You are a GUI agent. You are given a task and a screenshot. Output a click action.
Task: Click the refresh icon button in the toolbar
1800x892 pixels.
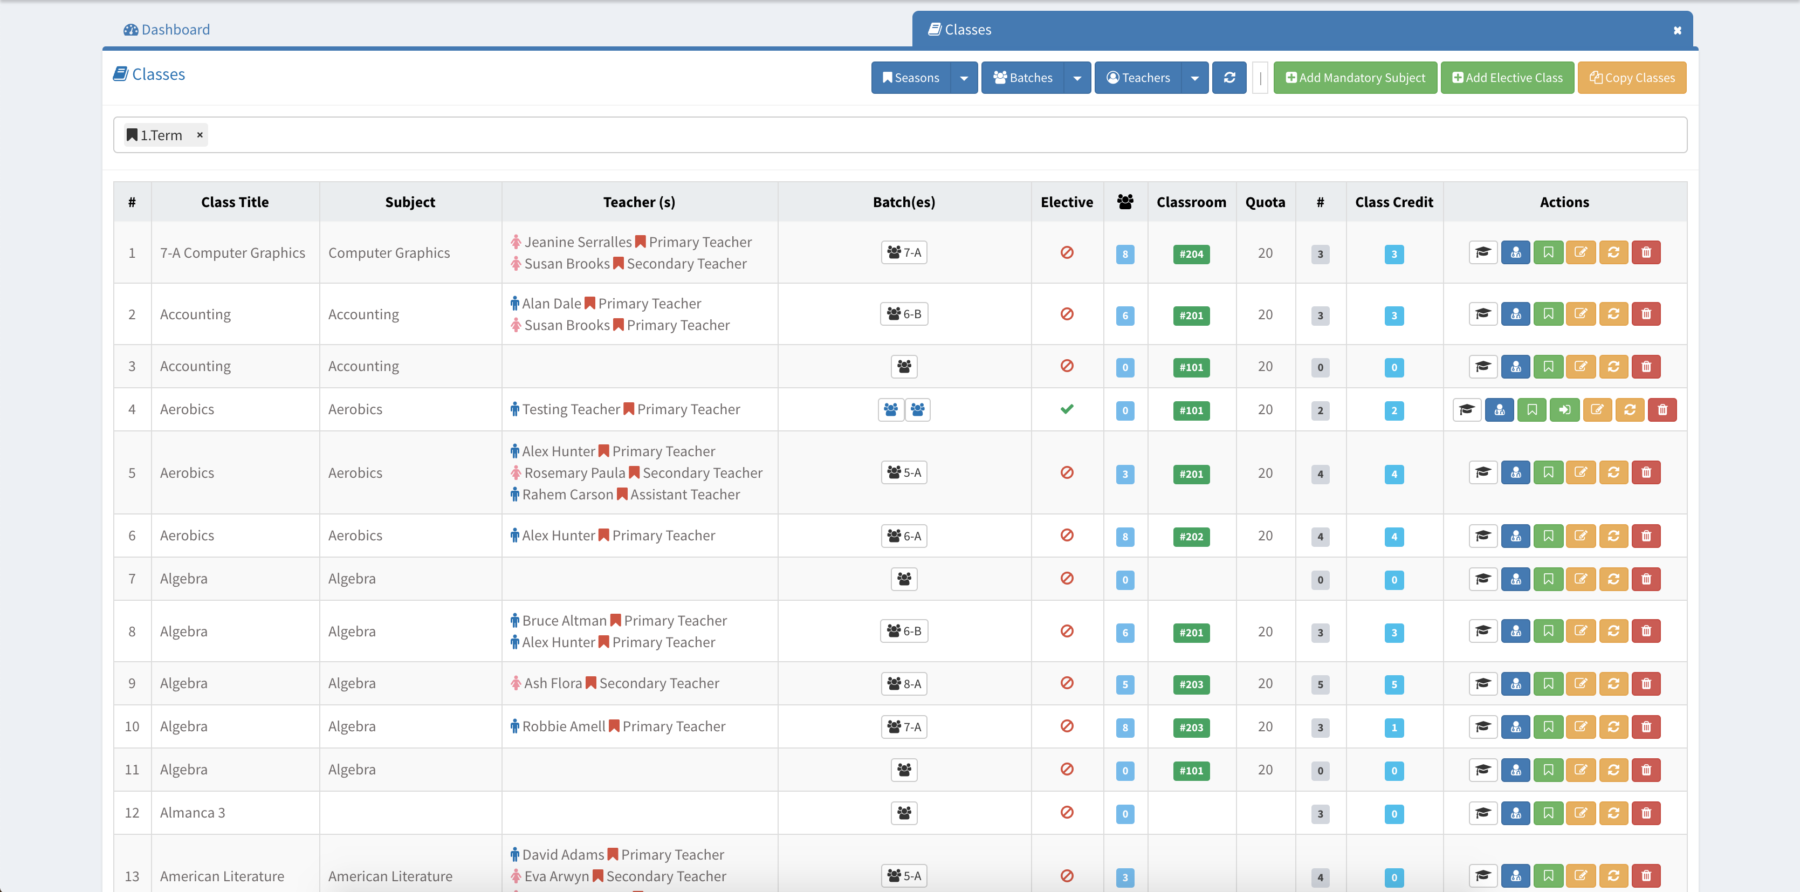pos(1229,78)
